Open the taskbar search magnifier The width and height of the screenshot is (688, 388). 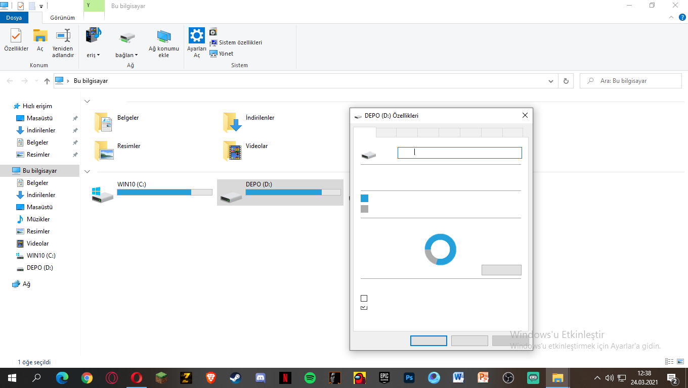[36, 377]
